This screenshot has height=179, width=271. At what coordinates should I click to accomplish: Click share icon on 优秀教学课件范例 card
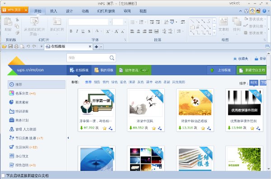point(258,128)
